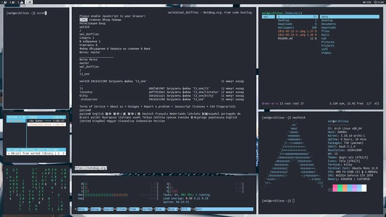Click the pink neofetch color block
386x217 pixels.
point(335,188)
